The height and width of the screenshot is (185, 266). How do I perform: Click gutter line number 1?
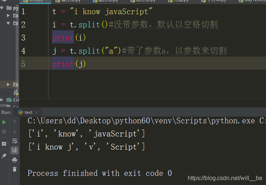point(23,12)
